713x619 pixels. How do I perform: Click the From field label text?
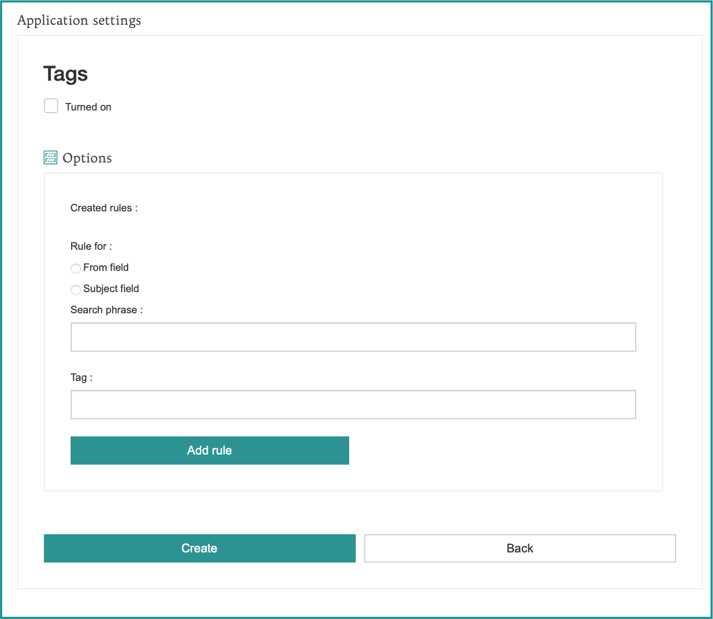pyautogui.click(x=106, y=267)
